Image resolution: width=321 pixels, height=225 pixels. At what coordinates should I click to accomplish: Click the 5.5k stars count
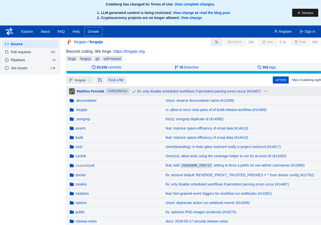click(283, 42)
